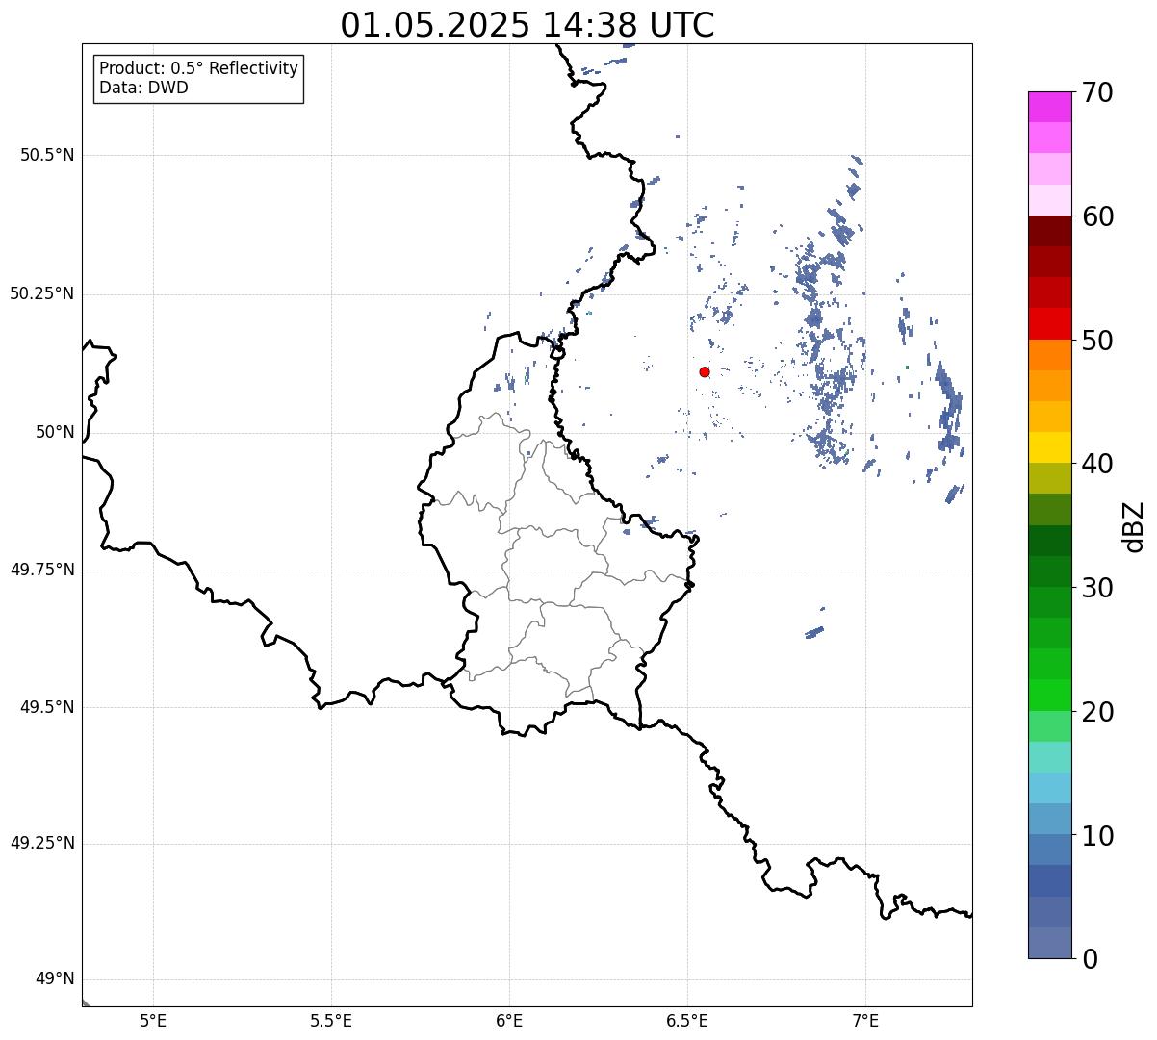Click the '6°E' longitude label
1157x1040 pixels.
[x=509, y=1021]
